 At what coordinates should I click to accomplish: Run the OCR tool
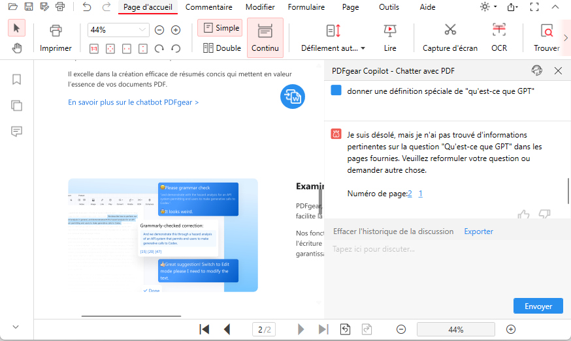point(499,38)
